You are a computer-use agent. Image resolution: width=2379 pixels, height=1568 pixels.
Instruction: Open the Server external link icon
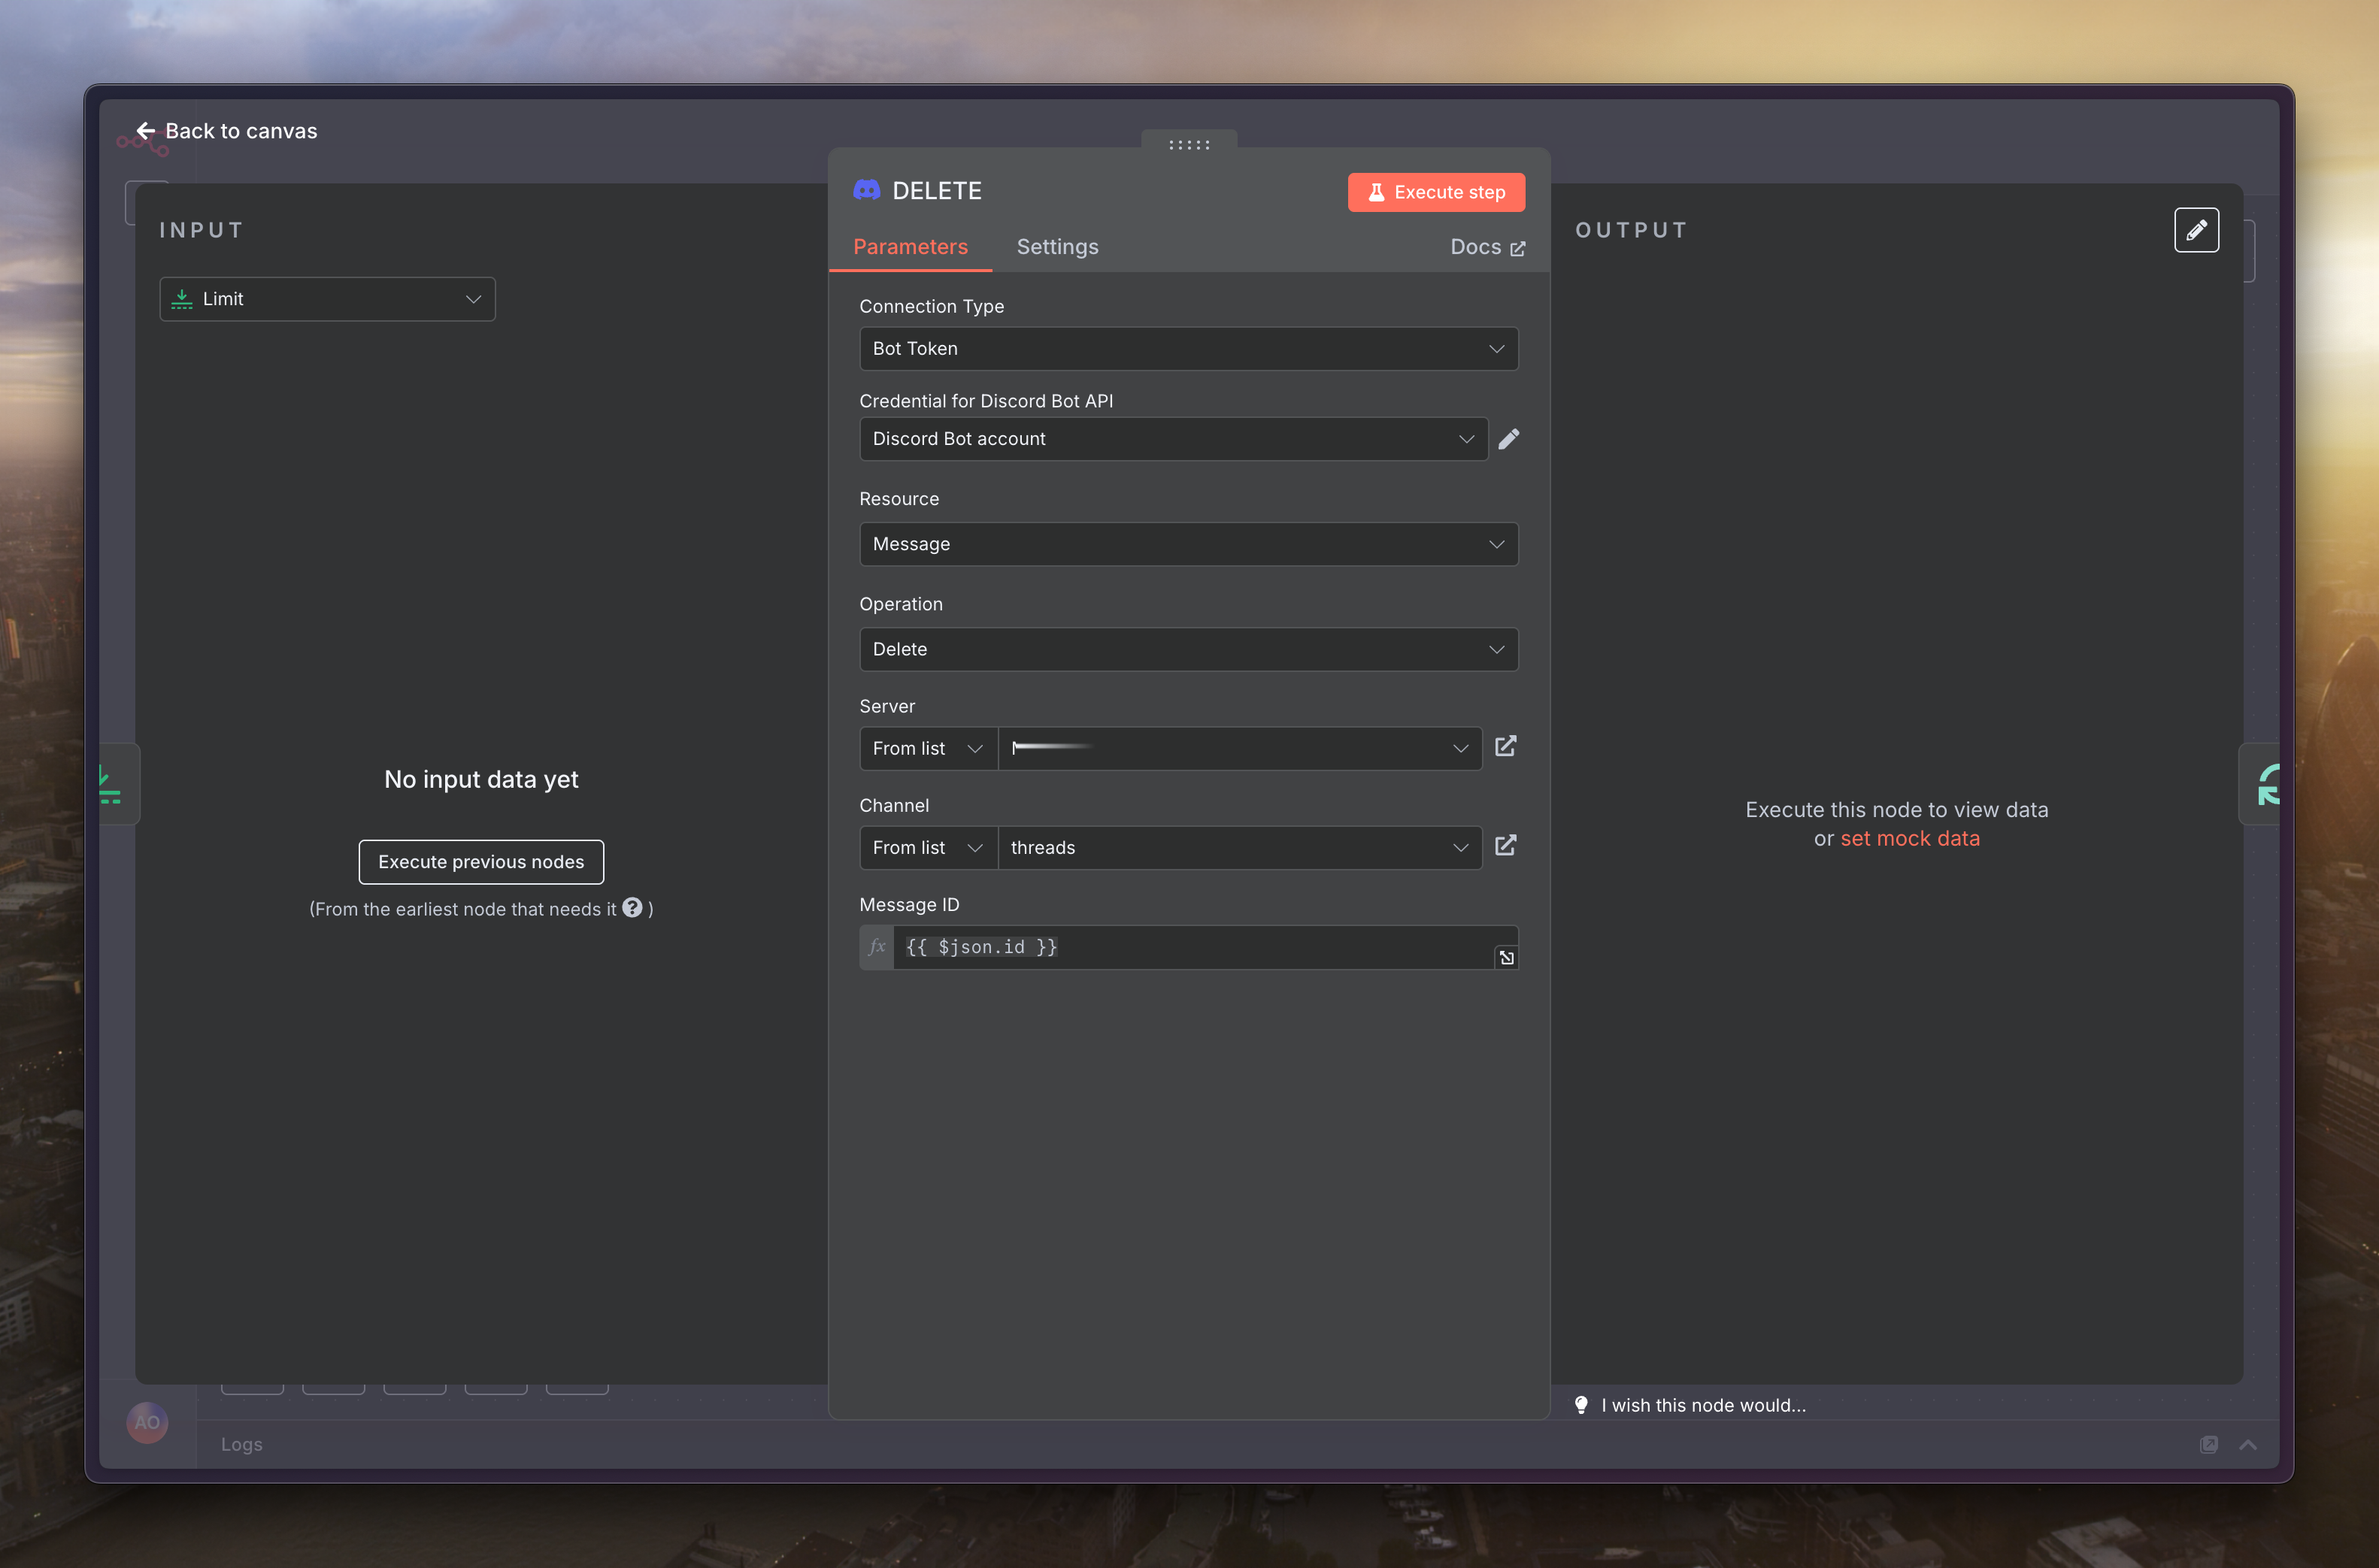coord(1505,746)
